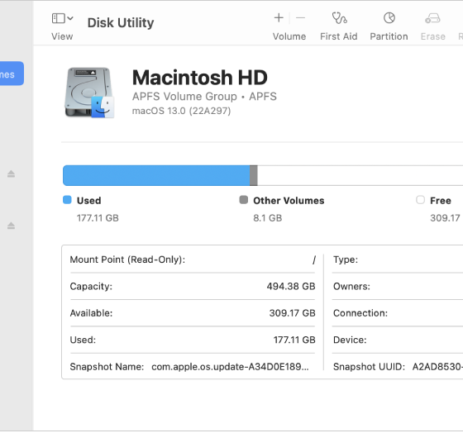The image size is (463, 433).
Task: Click the Partition label
Action: click(x=389, y=36)
